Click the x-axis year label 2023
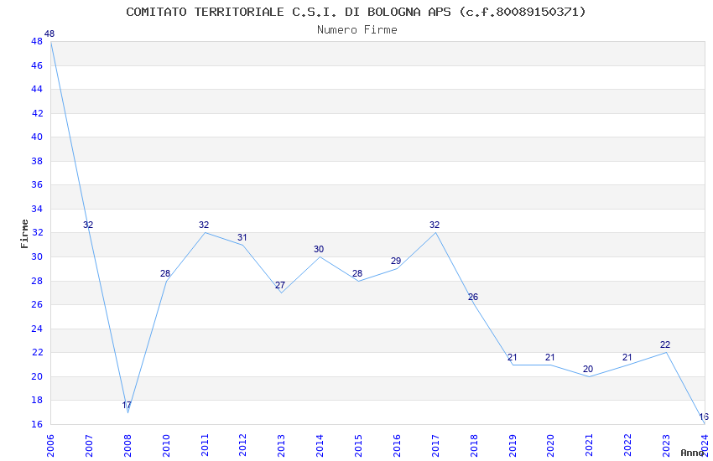The image size is (713, 461). 666,446
